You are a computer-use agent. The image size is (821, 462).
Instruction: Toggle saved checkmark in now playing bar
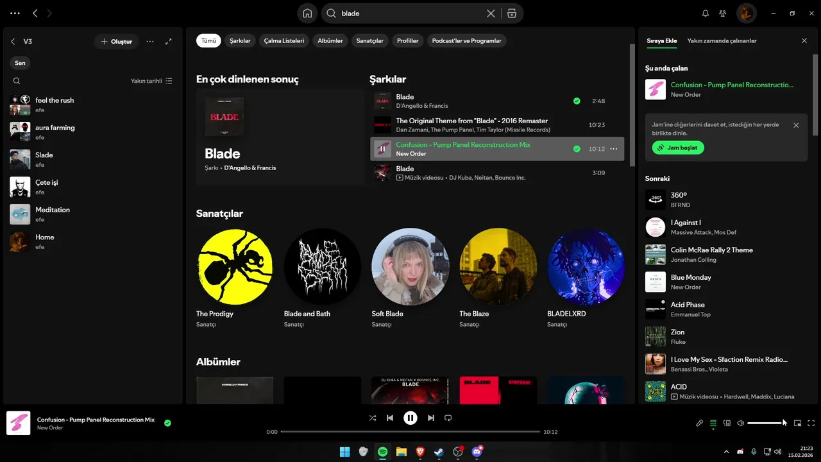167,423
